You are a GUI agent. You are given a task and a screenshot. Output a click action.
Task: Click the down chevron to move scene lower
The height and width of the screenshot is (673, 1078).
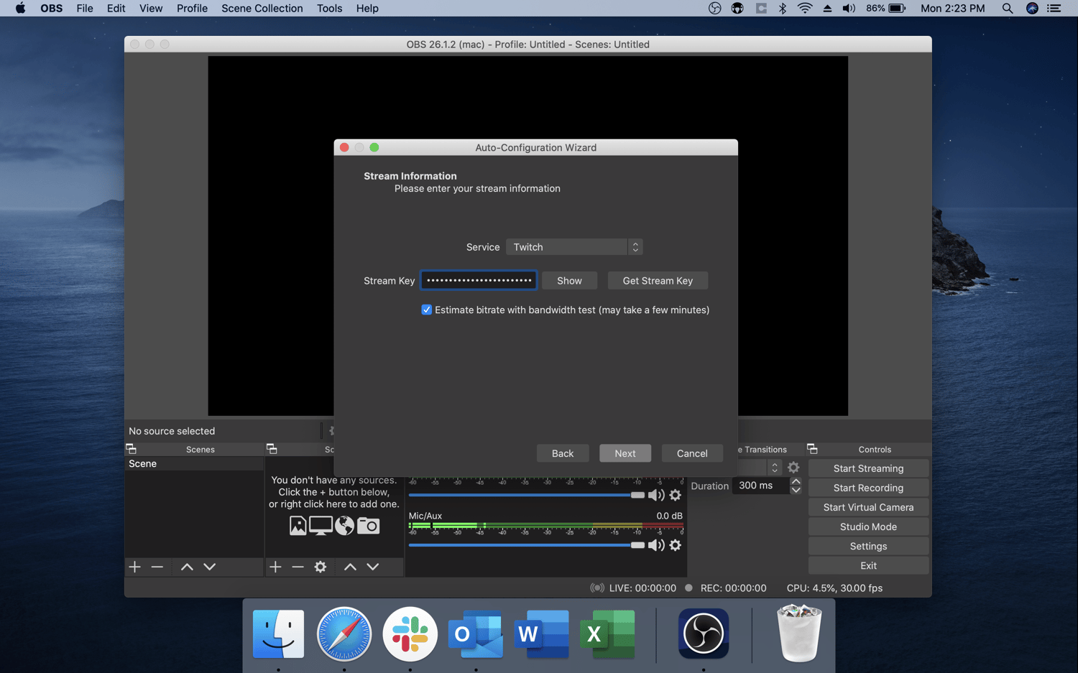tap(209, 567)
